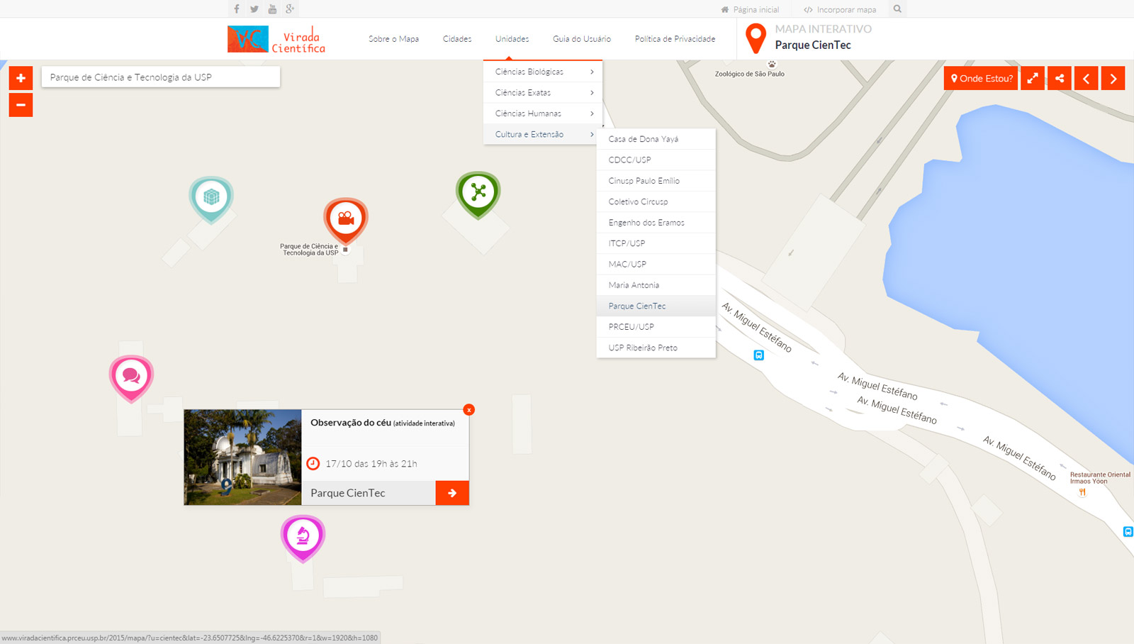
Task: Click bus stop icon below Restaurante Oriental
Action: [1128, 531]
